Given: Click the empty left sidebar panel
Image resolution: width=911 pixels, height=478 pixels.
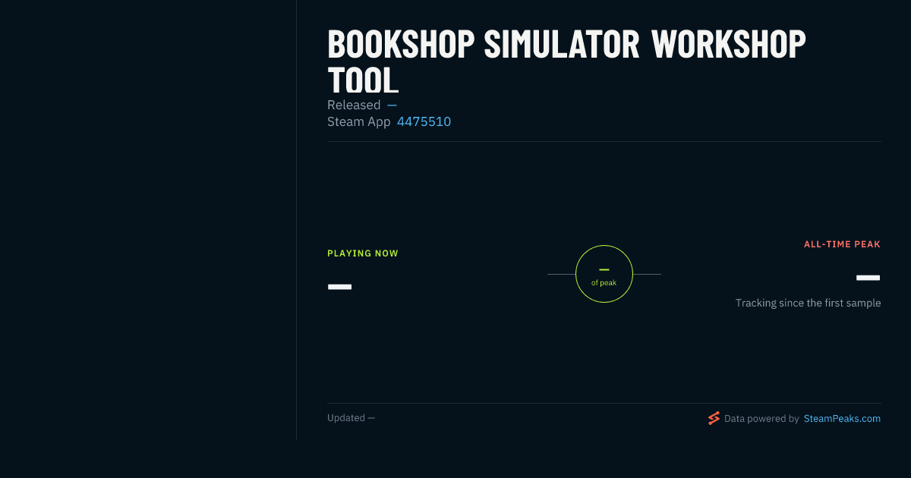Looking at the screenshot, I should tap(148, 220).
